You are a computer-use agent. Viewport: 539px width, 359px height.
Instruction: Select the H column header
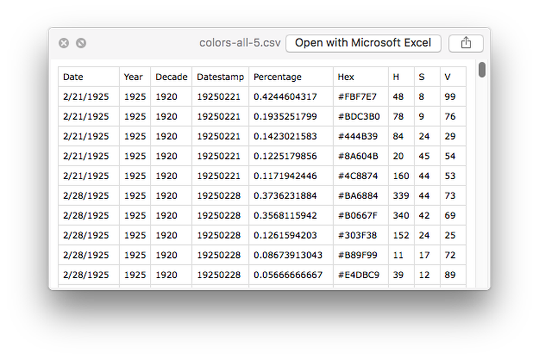[401, 77]
